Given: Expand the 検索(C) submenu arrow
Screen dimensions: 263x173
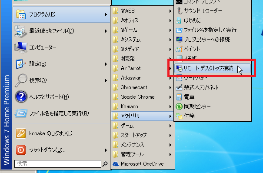Looking at the screenshot, I should pos(106,81).
